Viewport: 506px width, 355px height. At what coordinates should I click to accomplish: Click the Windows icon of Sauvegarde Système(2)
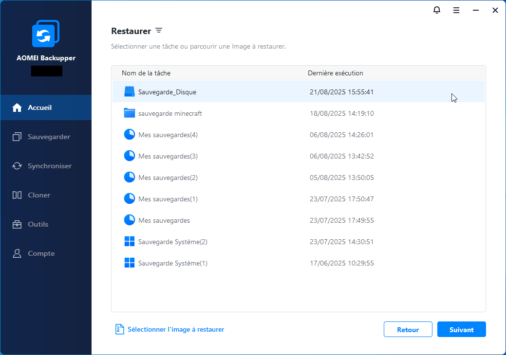pyautogui.click(x=129, y=242)
